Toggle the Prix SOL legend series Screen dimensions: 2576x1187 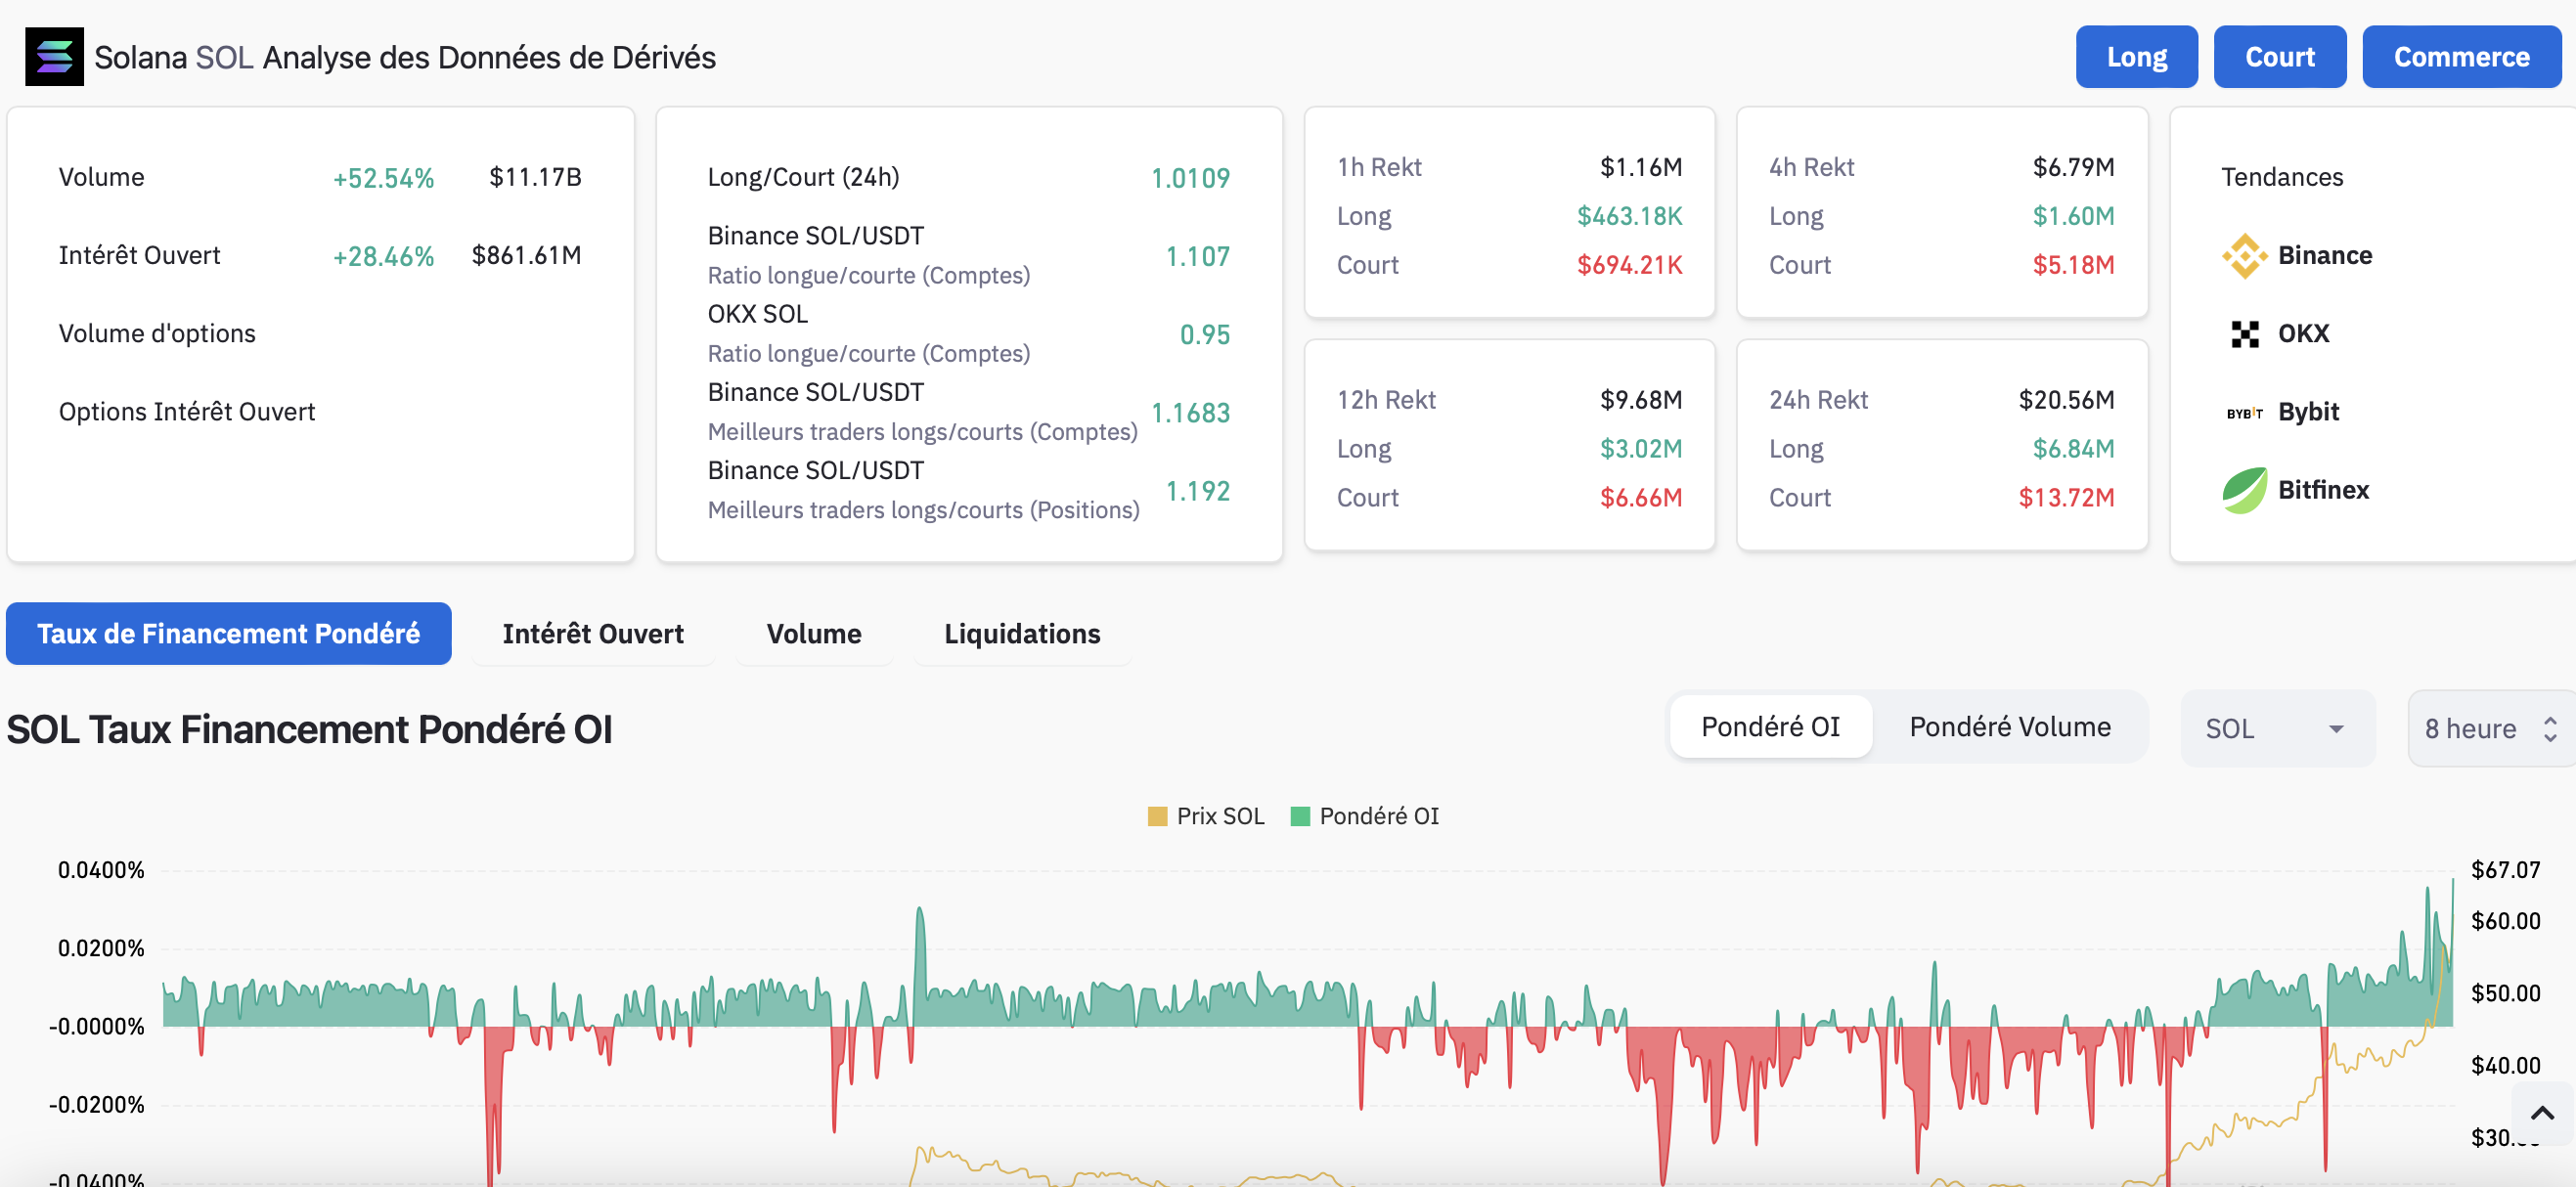1206,816
